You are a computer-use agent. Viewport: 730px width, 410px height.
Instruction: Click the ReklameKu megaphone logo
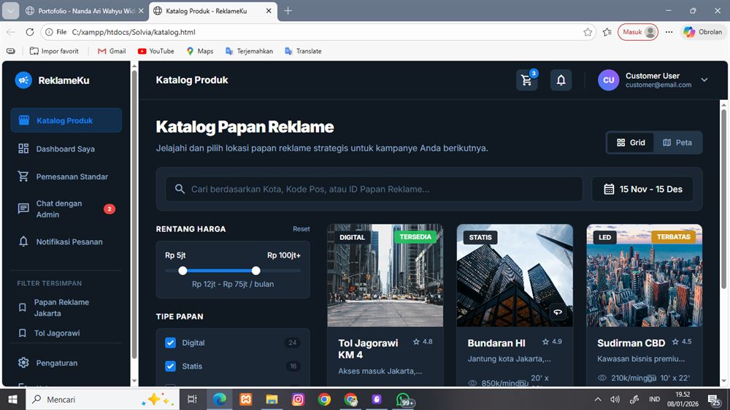point(23,80)
